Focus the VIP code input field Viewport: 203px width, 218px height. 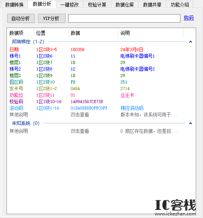tap(124, 18)
